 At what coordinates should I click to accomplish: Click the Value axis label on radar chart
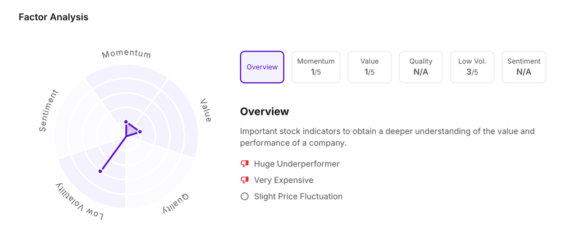click(x=206, y=110)
